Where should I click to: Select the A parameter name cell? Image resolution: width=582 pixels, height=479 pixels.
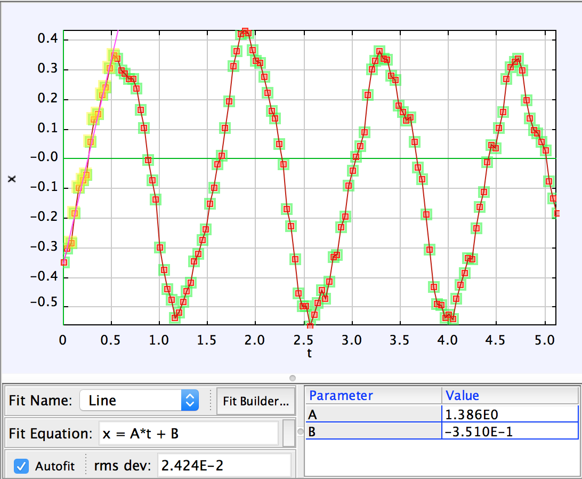tap(373, 414)
